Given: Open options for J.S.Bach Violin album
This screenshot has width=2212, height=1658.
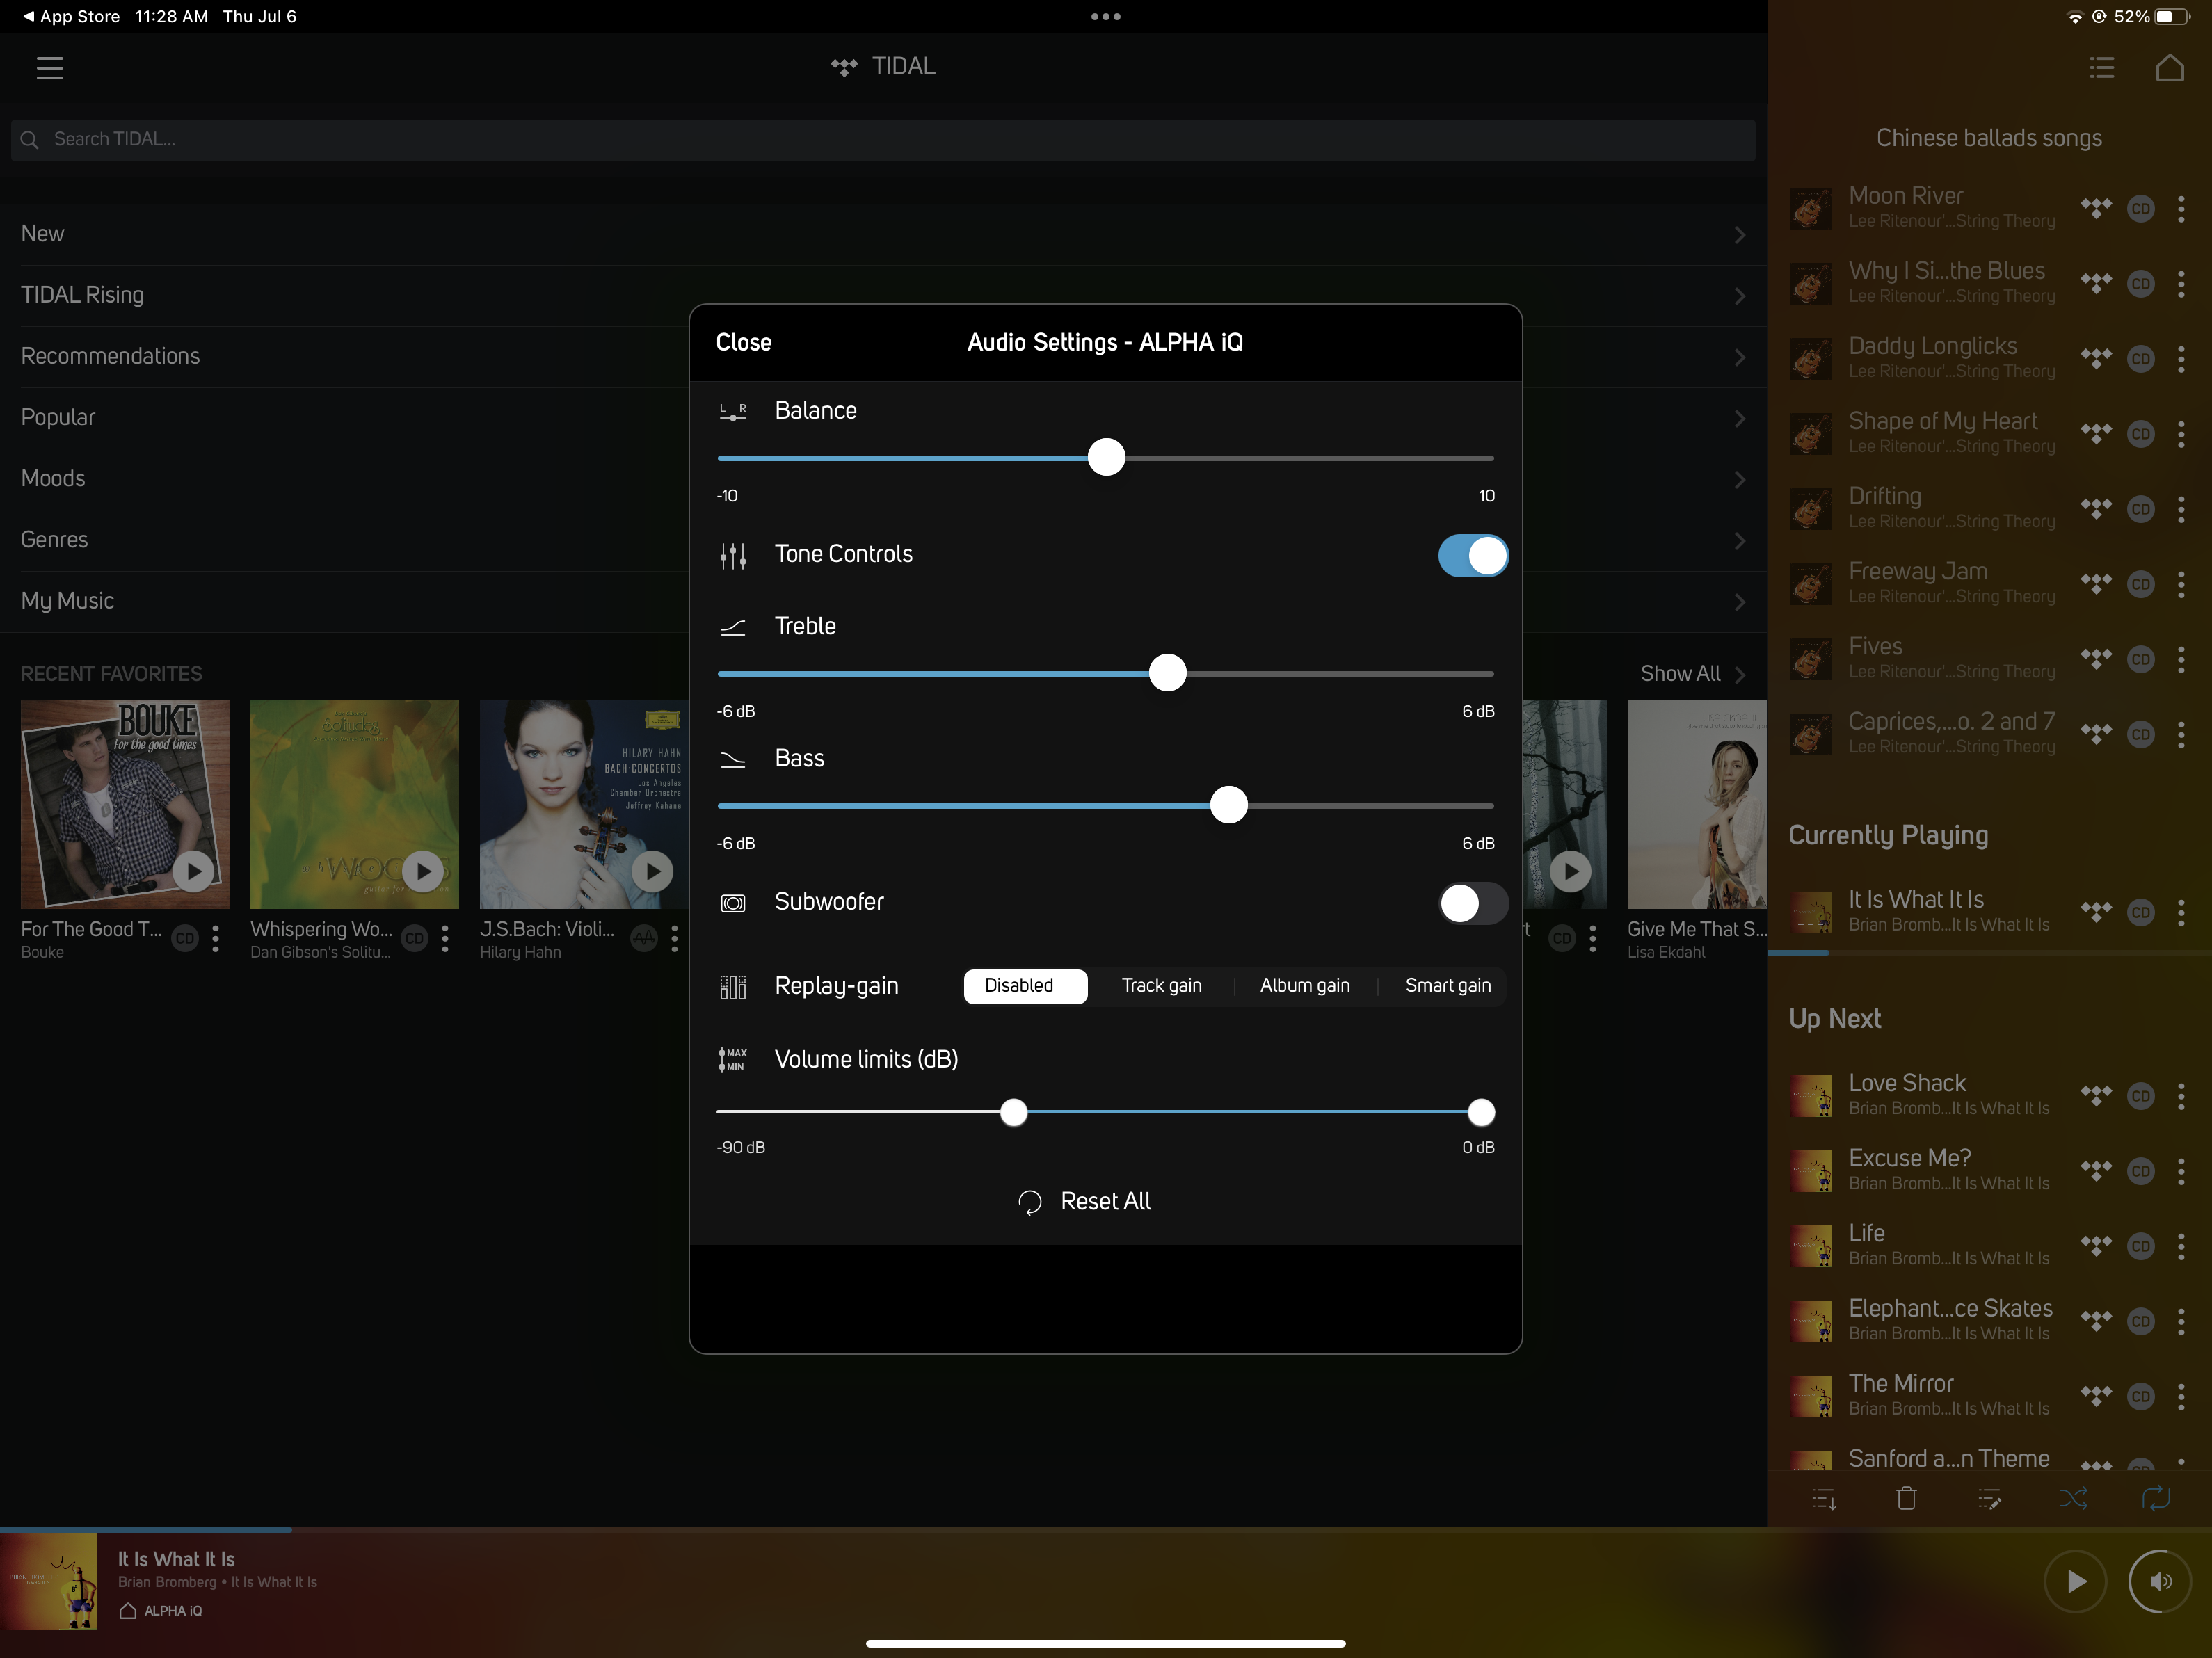Looking at the screenshot, I should (x=675, y=938).
